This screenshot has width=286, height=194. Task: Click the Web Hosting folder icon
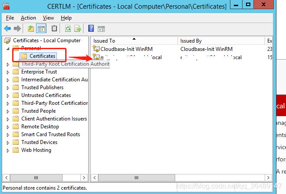pos(16,150)
